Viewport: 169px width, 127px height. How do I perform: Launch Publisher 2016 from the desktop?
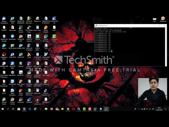[x=12, y=20]
